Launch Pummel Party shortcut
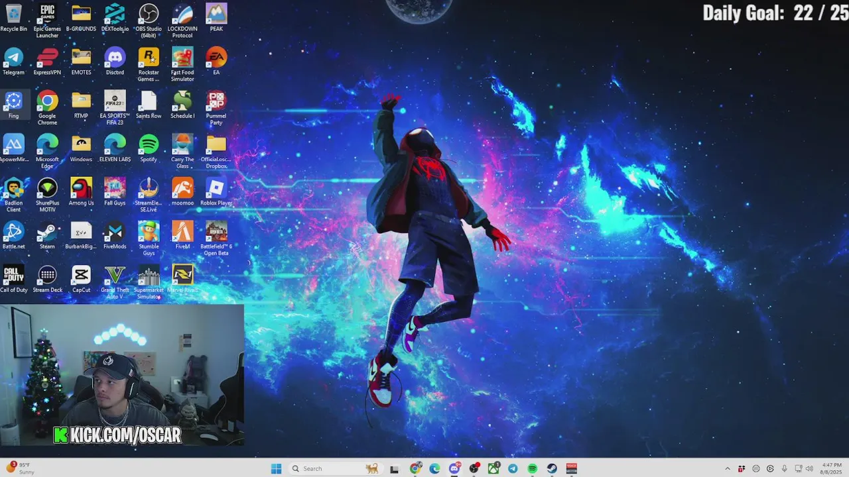The width and height of the screenshot is (849, 477). pos(216,108)
